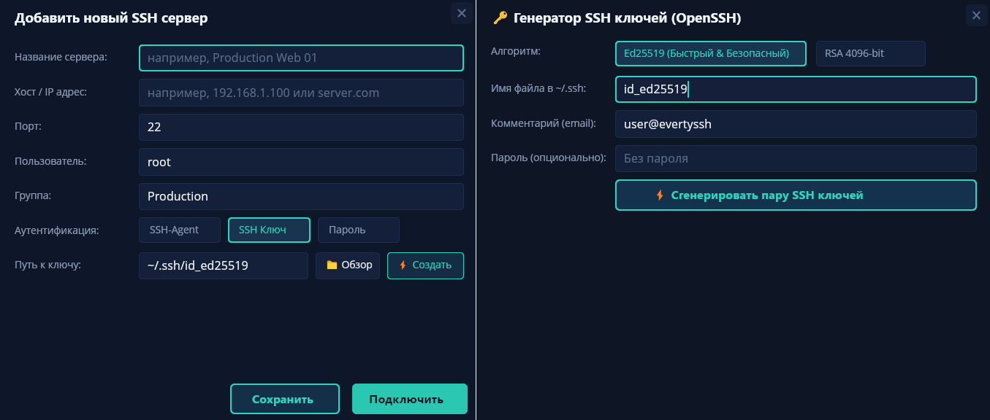Click the Группа label
This screenshot has width=990, height=420.
click(34, 195)
